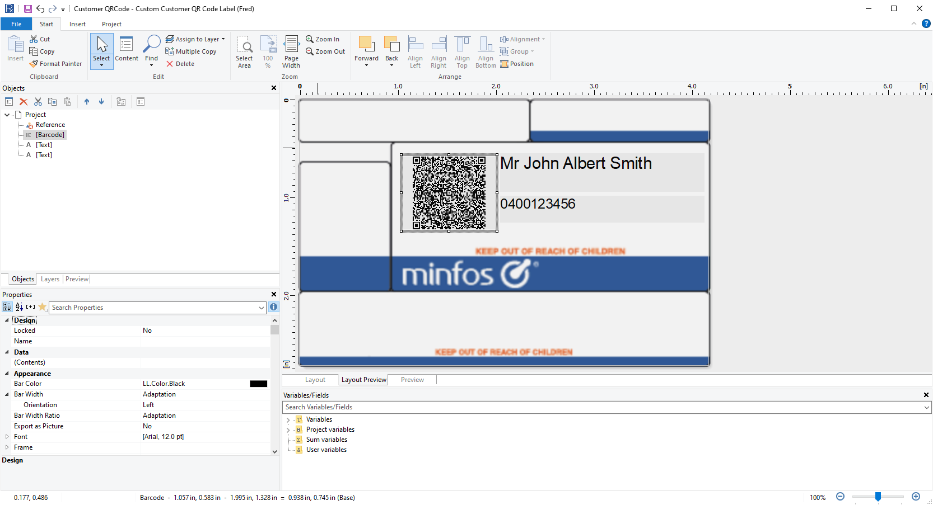
Task: Switch to the Project ribbon tab
Action: (111, 24)
